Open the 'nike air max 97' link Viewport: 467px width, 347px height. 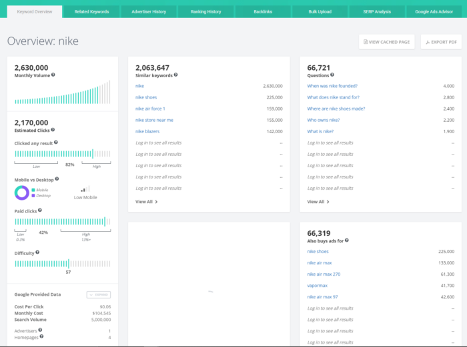(x=322, y=297)
